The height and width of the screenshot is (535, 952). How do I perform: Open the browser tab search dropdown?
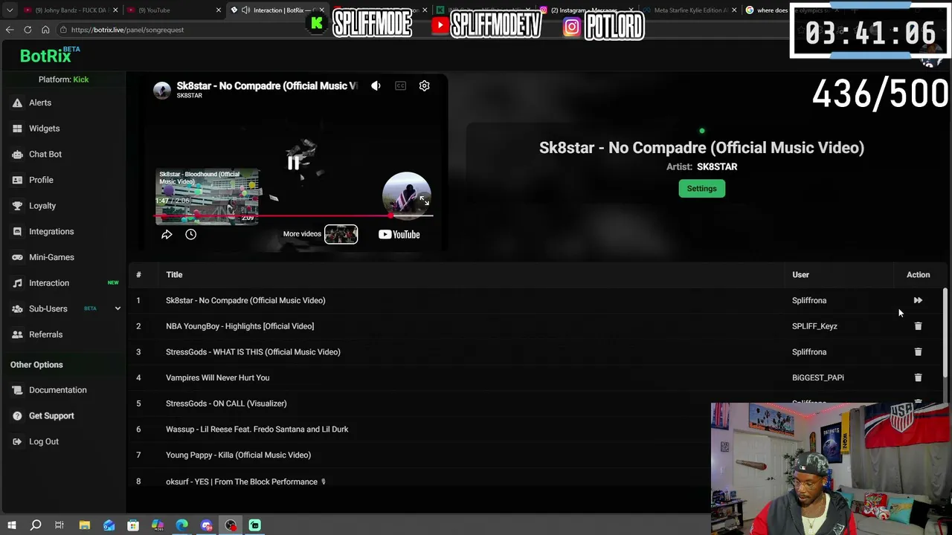click(10, 10)
